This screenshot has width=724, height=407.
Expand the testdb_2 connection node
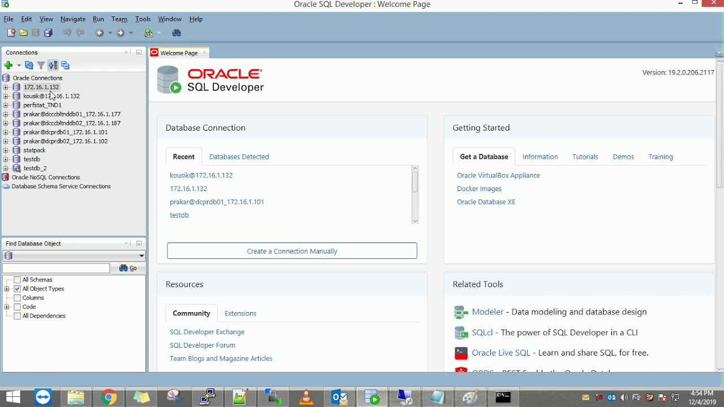coord(6,168)
